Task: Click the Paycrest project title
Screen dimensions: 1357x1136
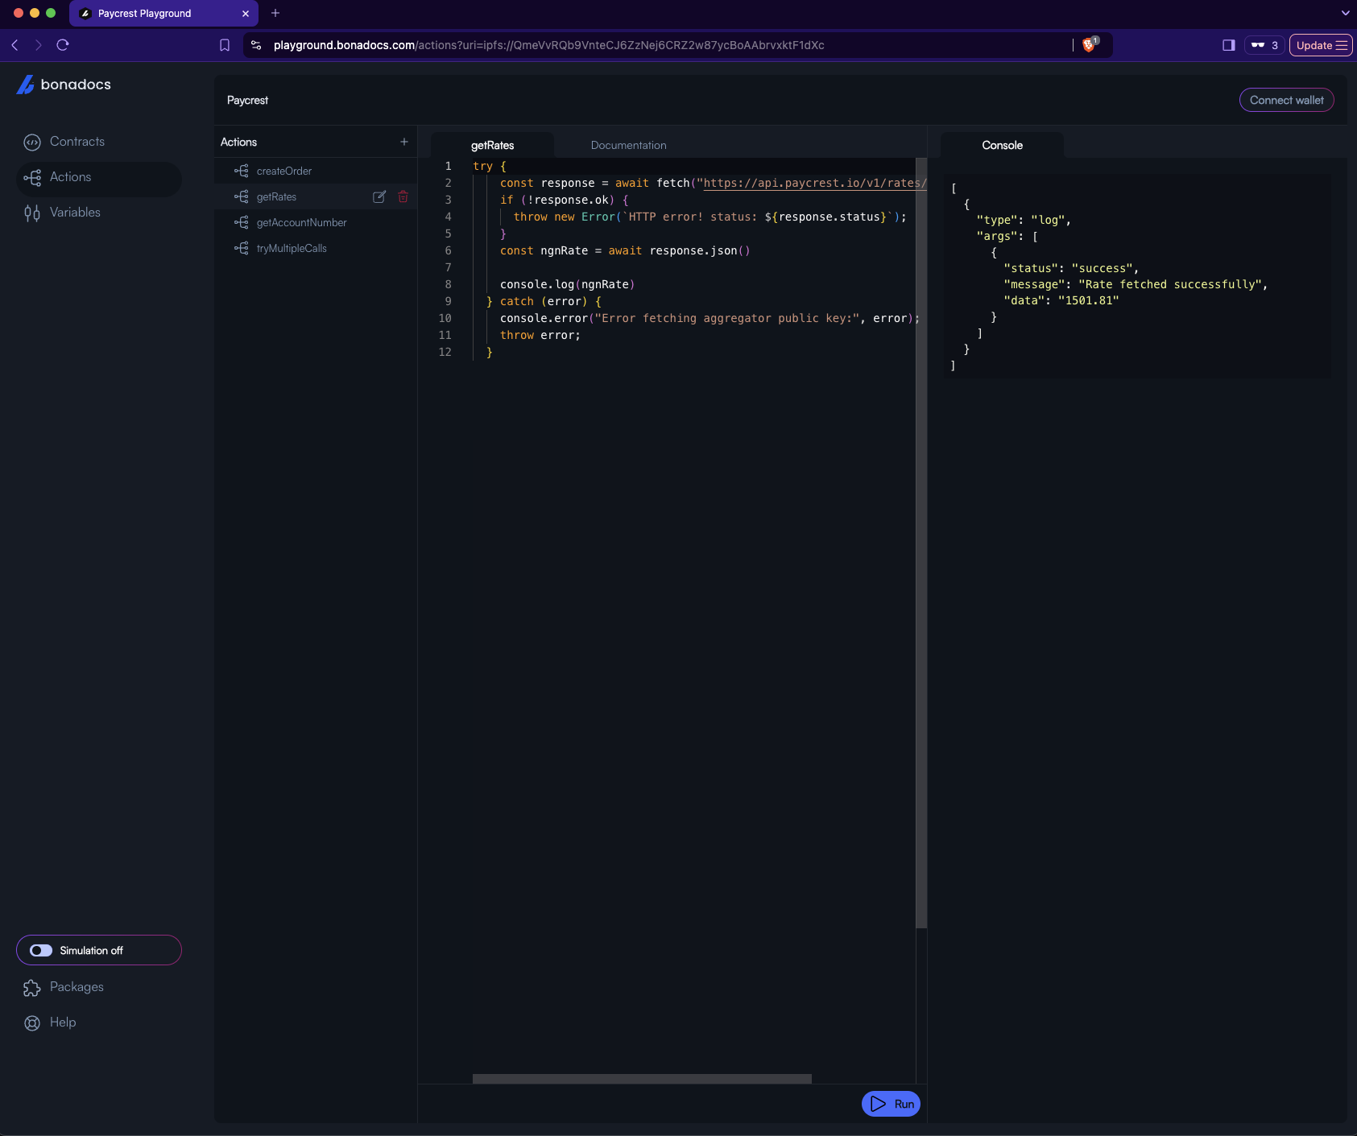Action: point(248,101)
